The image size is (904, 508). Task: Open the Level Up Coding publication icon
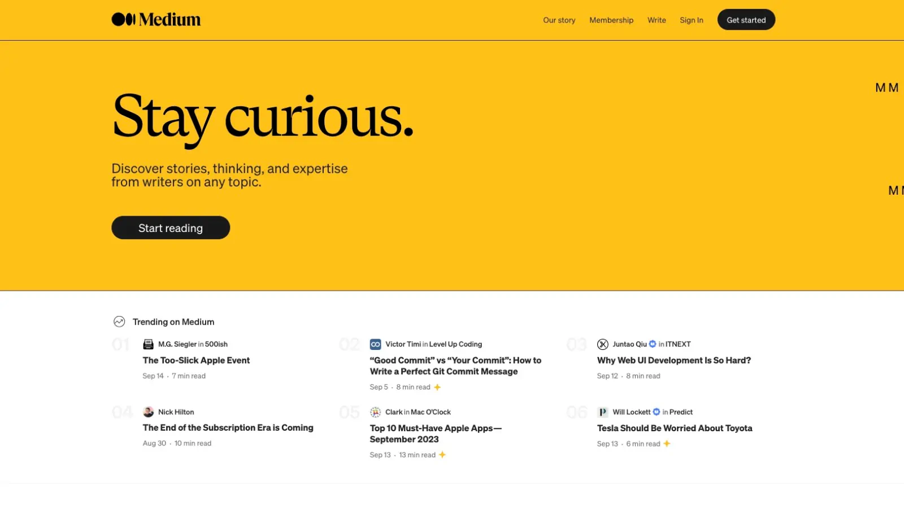[x=375, y=344]
